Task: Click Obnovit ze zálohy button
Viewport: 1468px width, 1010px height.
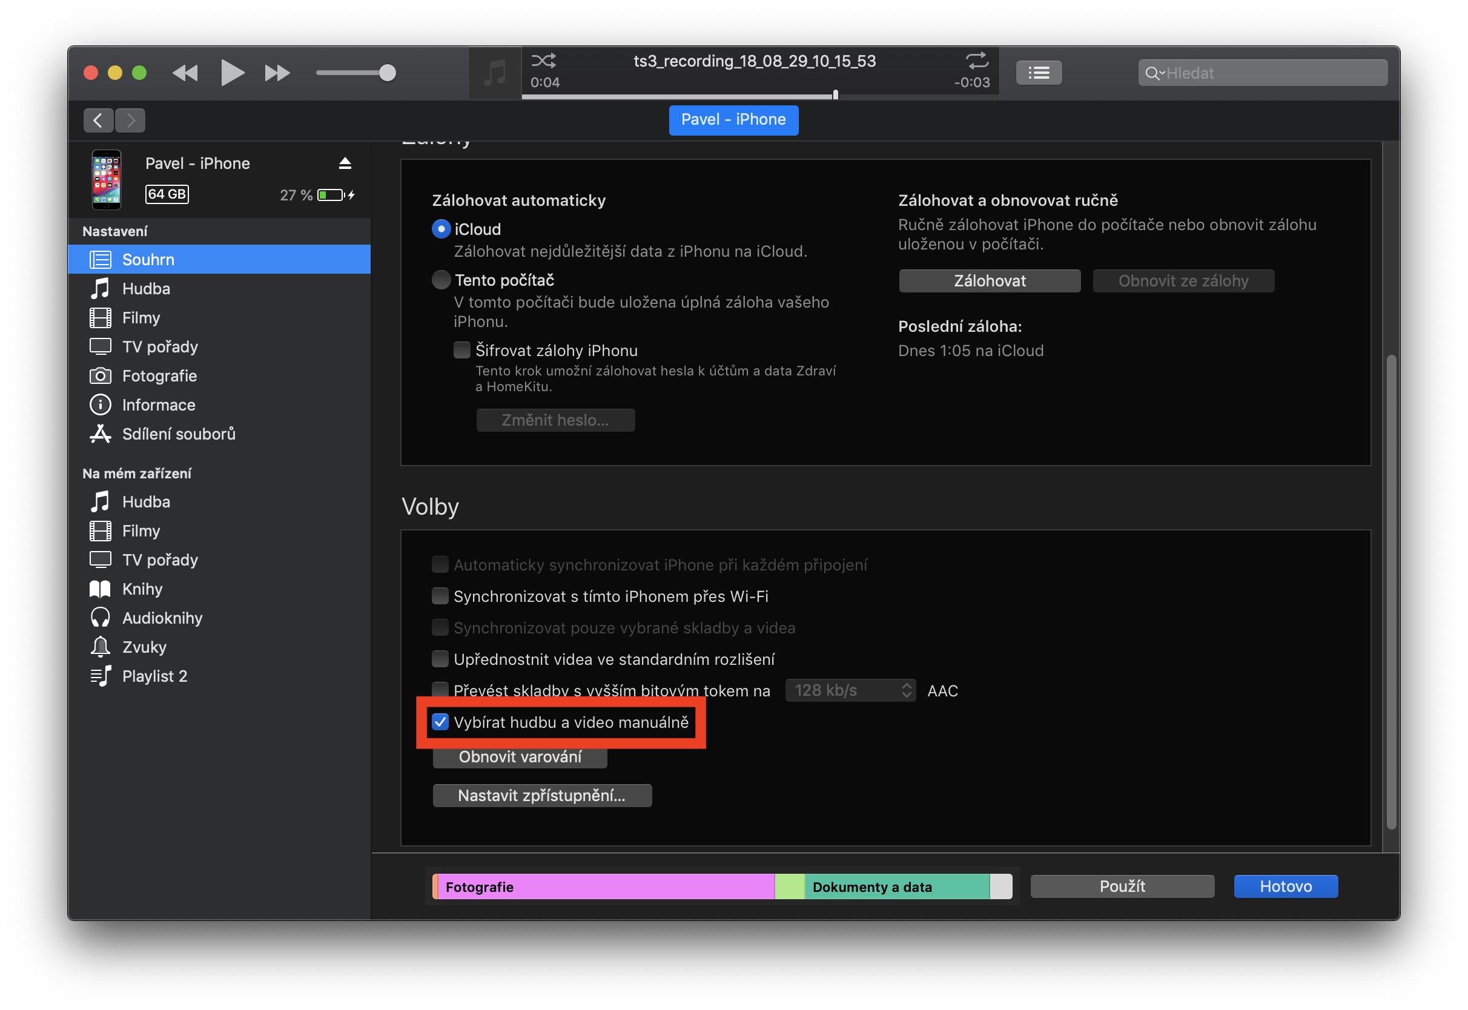Action: [1183, 281]
